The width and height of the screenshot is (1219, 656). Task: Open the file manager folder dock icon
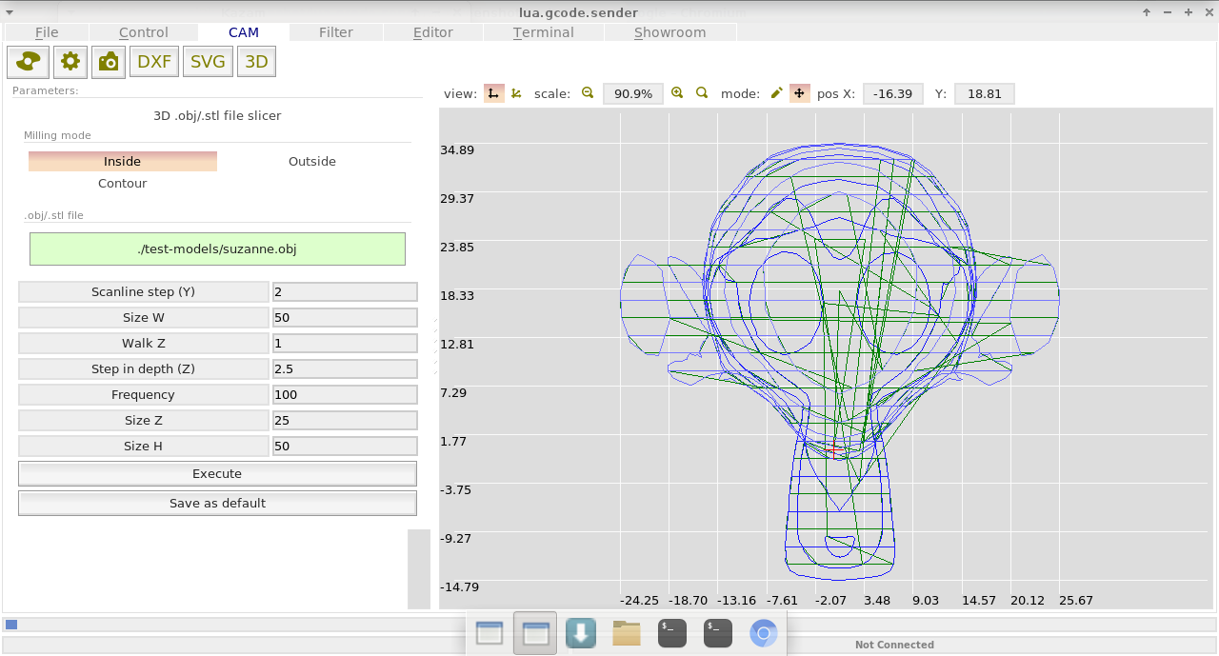627,633
